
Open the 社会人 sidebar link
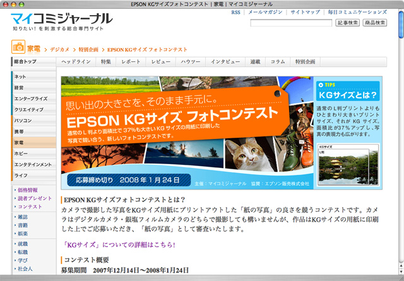click(25, 268)
